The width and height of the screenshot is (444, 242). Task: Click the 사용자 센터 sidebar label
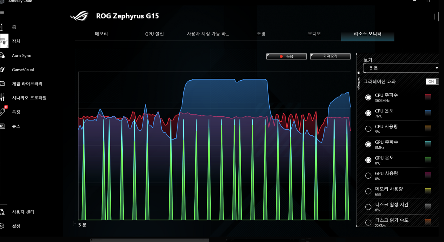23,212
